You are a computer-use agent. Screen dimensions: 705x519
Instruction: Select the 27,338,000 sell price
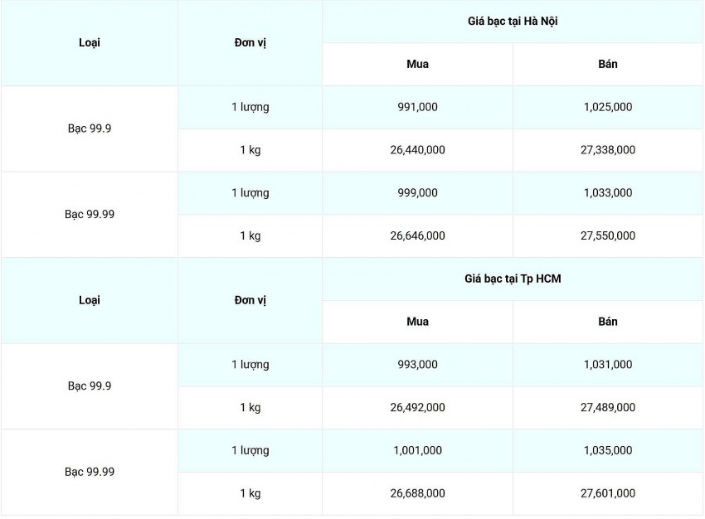click(x=607, y=150)
